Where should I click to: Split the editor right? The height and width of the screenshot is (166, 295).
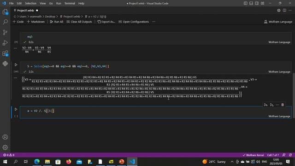284,11
